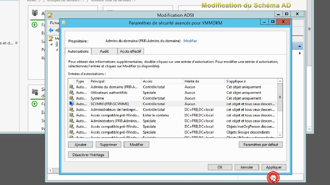Click 'Objets Groupe descendants' cell
Image resolution: width=330 pixels, height=185 pixels.
[x=248, y=132]
